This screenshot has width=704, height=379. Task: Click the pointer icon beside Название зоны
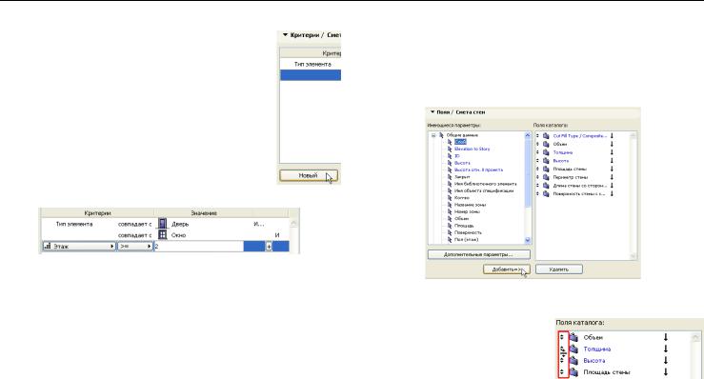pyautogui.click(x=450, y=205)
